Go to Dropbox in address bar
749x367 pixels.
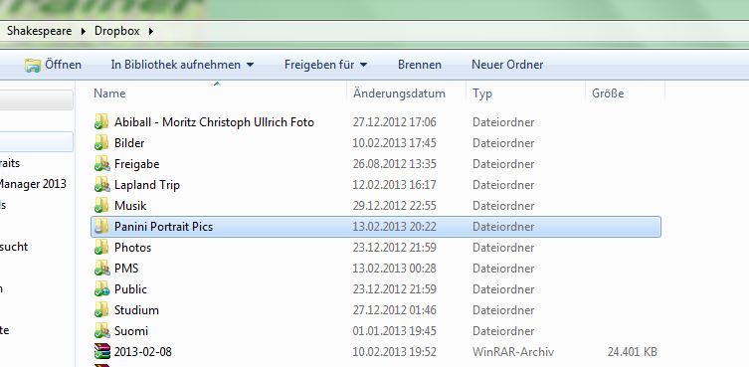[x=117, y=31]
